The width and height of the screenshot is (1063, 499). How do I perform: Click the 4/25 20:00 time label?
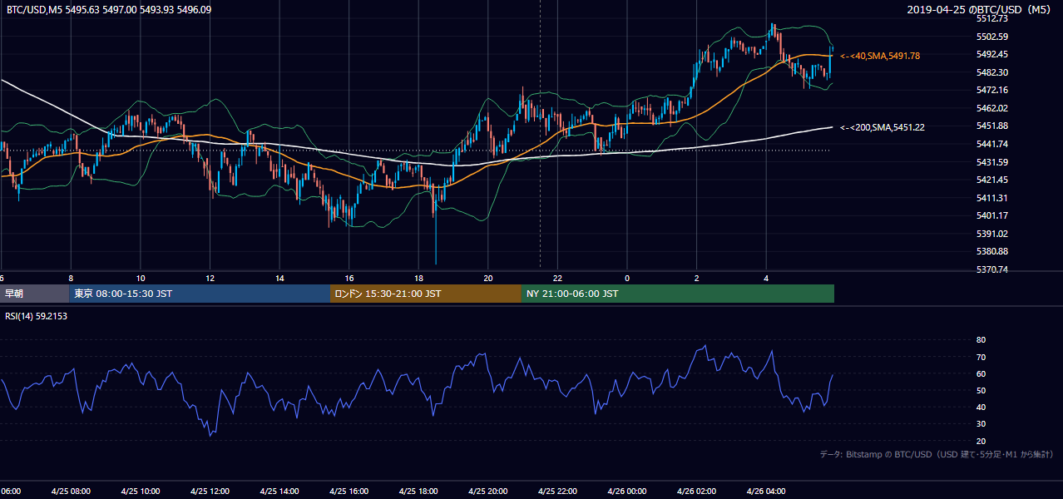click(487, 492)
